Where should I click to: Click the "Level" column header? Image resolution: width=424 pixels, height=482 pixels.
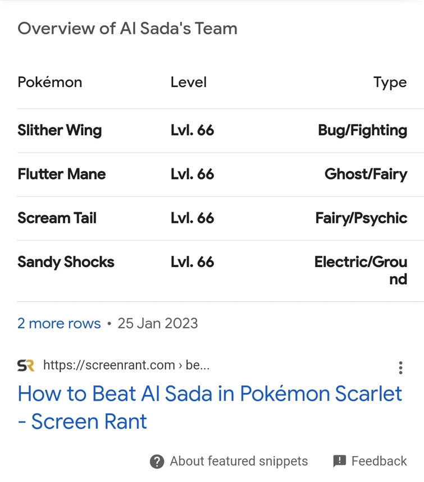pos(189,82)
